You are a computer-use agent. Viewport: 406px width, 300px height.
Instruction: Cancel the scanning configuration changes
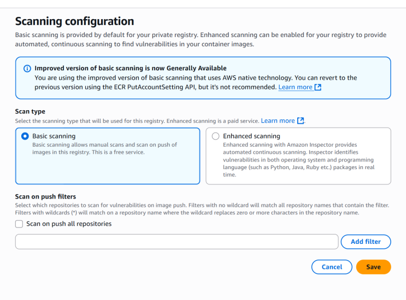click(x=332, y=267)
